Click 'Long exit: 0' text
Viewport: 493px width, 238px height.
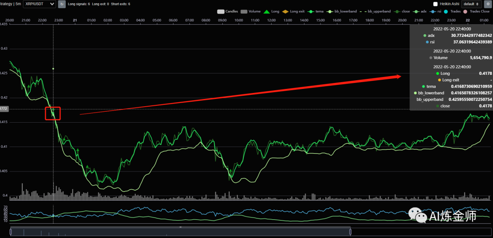[x=100, y=4]
